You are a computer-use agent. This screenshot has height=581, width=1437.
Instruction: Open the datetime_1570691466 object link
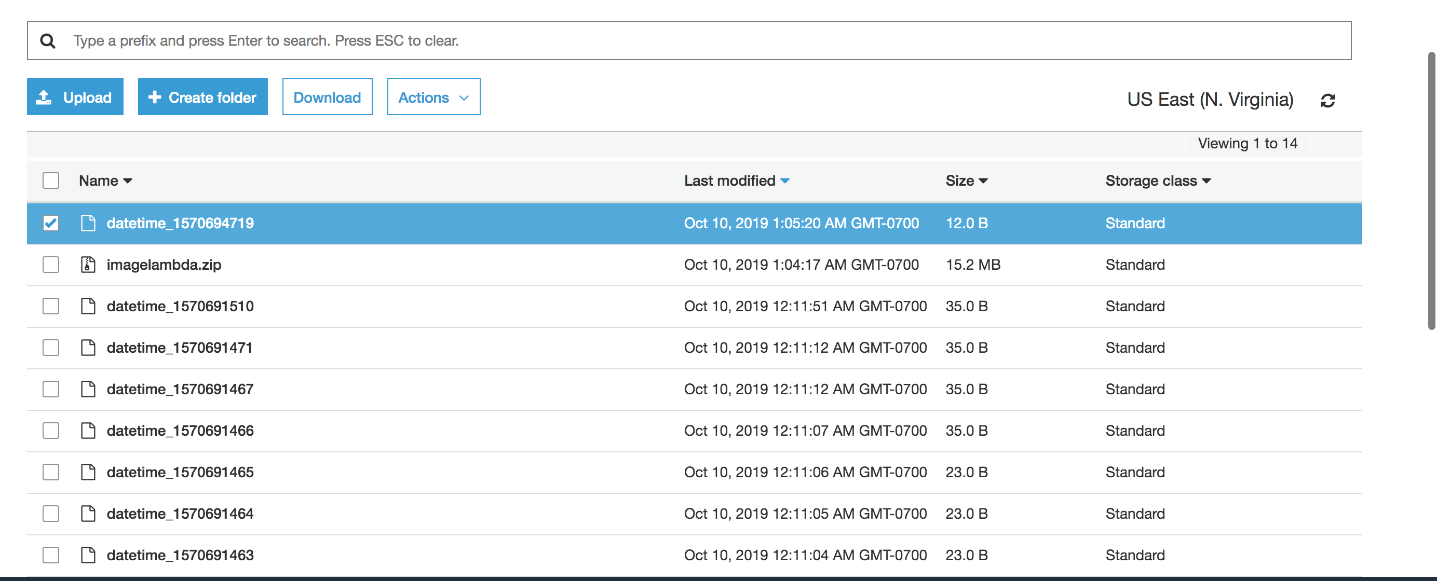click(180, 431)
